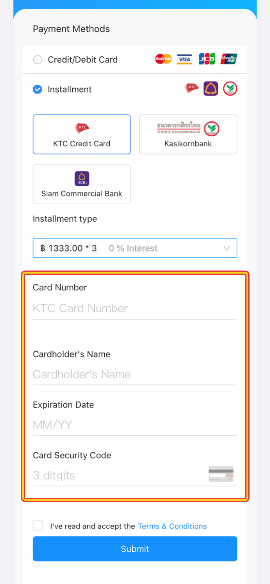
Task: Click the UnionPay logo icon
Action: click(x=229, y=59)
